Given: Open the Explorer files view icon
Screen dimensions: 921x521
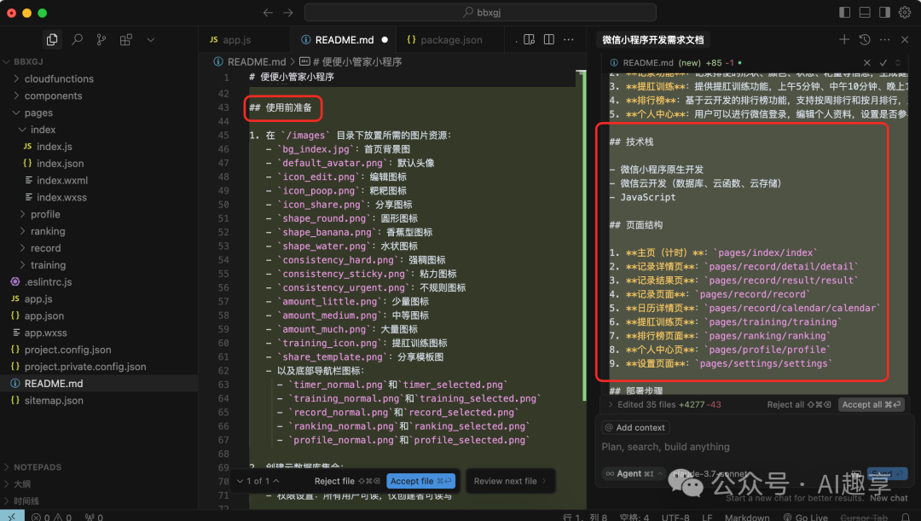Looking at the screenshot, I should point(52,39).
